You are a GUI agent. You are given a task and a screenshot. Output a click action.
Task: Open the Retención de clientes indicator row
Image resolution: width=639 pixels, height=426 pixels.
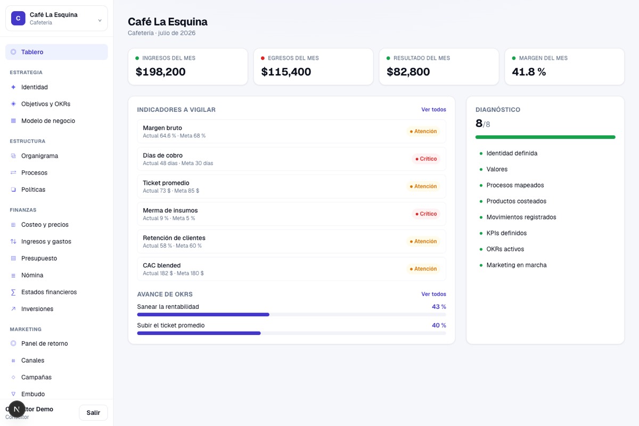pos(292,241)
